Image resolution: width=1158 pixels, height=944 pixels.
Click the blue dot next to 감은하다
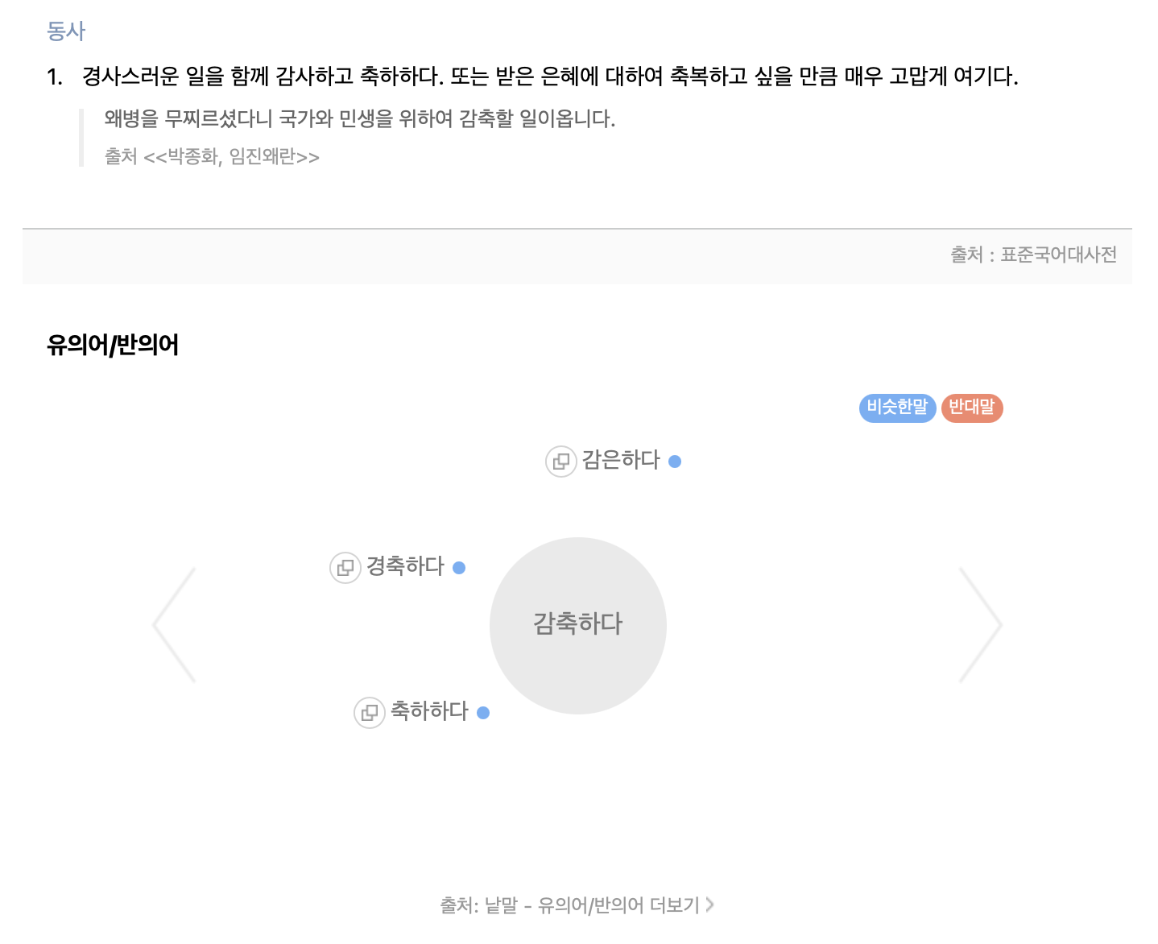(x=674, y=462)
